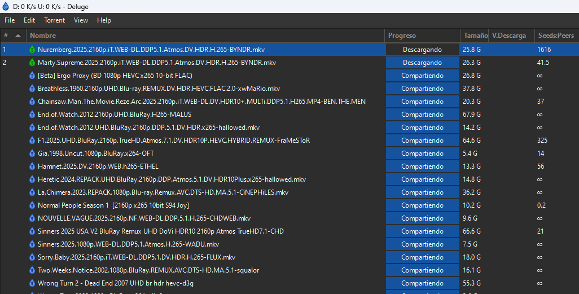
Task: Click the seeding droplet icon for Breathless.1960
Action: [32, 88]
